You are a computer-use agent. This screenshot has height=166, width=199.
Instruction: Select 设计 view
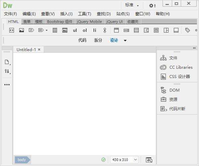pyautogui.click(x=114, y=41)
